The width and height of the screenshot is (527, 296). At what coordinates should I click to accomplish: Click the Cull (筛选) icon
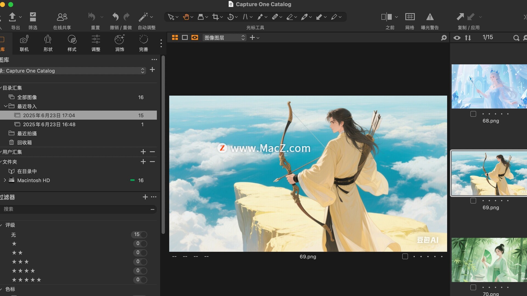point(33,17)
